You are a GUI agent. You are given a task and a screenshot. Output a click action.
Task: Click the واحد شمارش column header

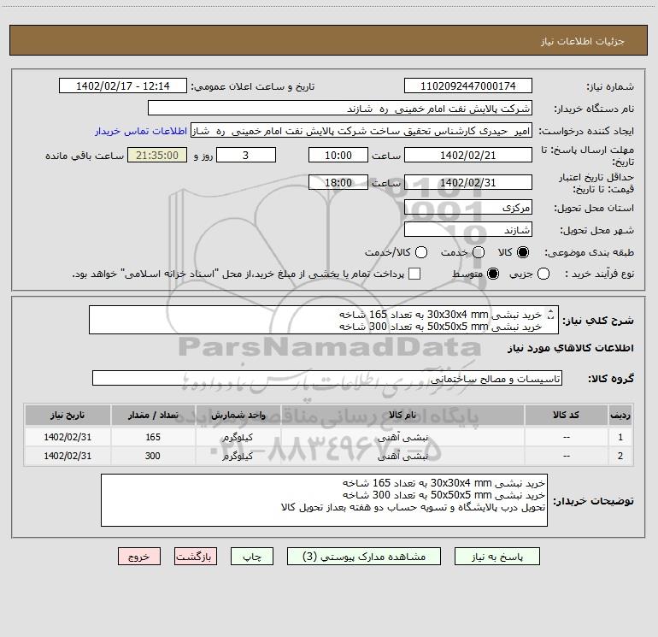[x=238, y=416]
